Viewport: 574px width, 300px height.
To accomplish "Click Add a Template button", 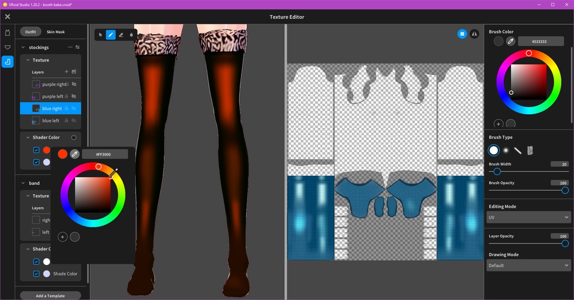I will click(50, 296).
